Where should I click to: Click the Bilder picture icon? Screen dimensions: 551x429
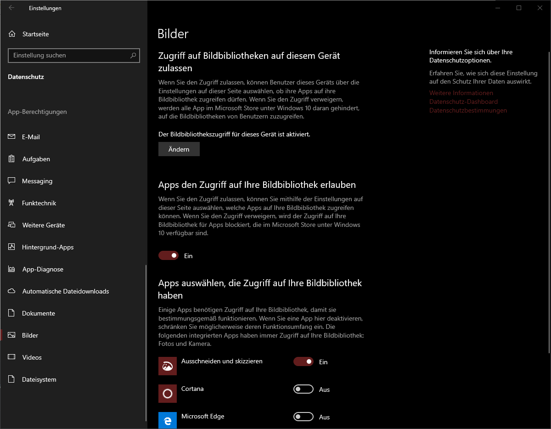point(12,335)
